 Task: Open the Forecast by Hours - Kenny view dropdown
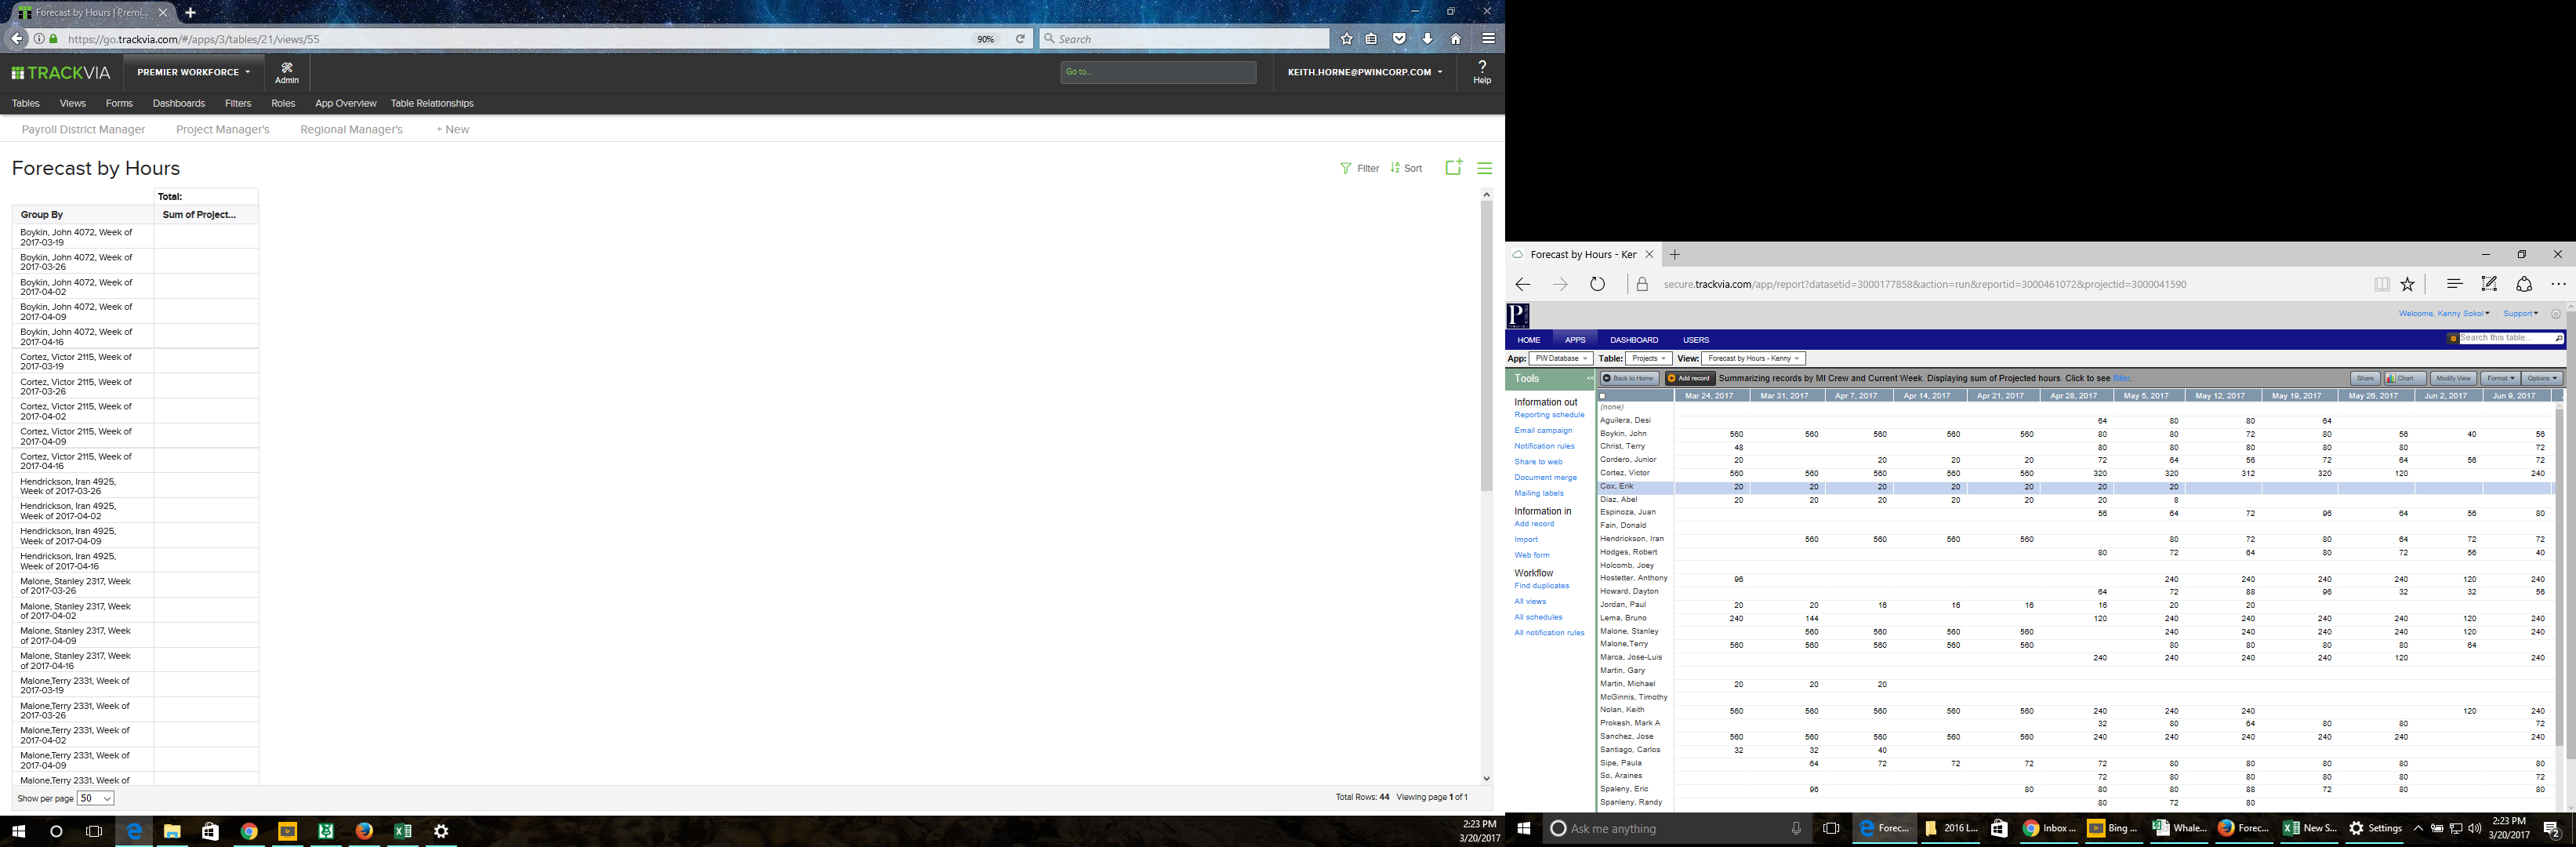[x=1753, y=359]
